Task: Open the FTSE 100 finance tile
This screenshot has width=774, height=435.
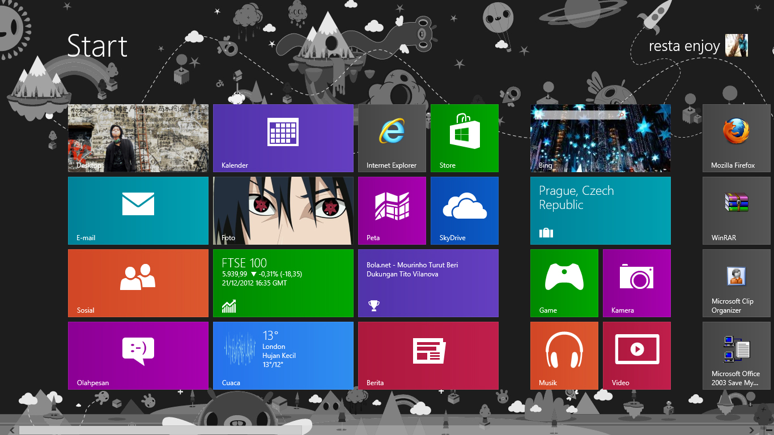Action: pyautogui.click(x=283, y=283)
